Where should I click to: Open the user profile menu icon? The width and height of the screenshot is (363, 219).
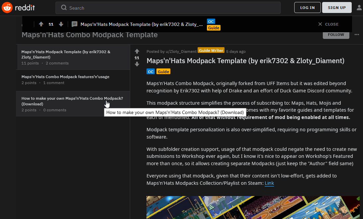[x=359, y=8]
